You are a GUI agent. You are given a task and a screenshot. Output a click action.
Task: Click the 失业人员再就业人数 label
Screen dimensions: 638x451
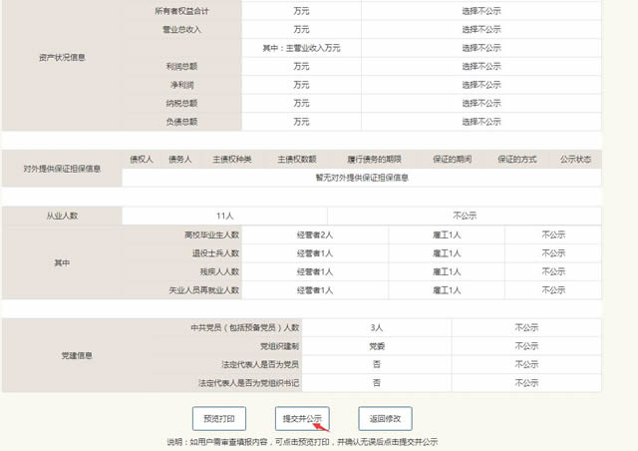coord(203,290)
